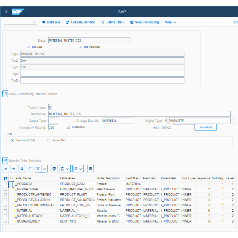Open the More menu
Image resolution: width=238 pixels, height=238 pixels.
[x=170, y=22]
